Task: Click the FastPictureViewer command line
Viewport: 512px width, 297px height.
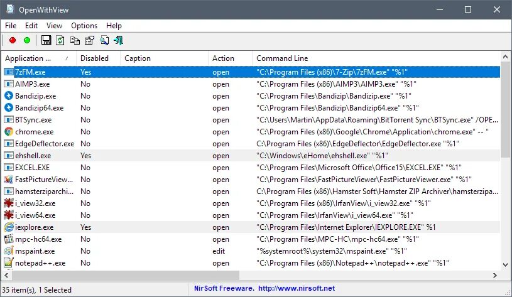Action: click(x=364, y=179)
